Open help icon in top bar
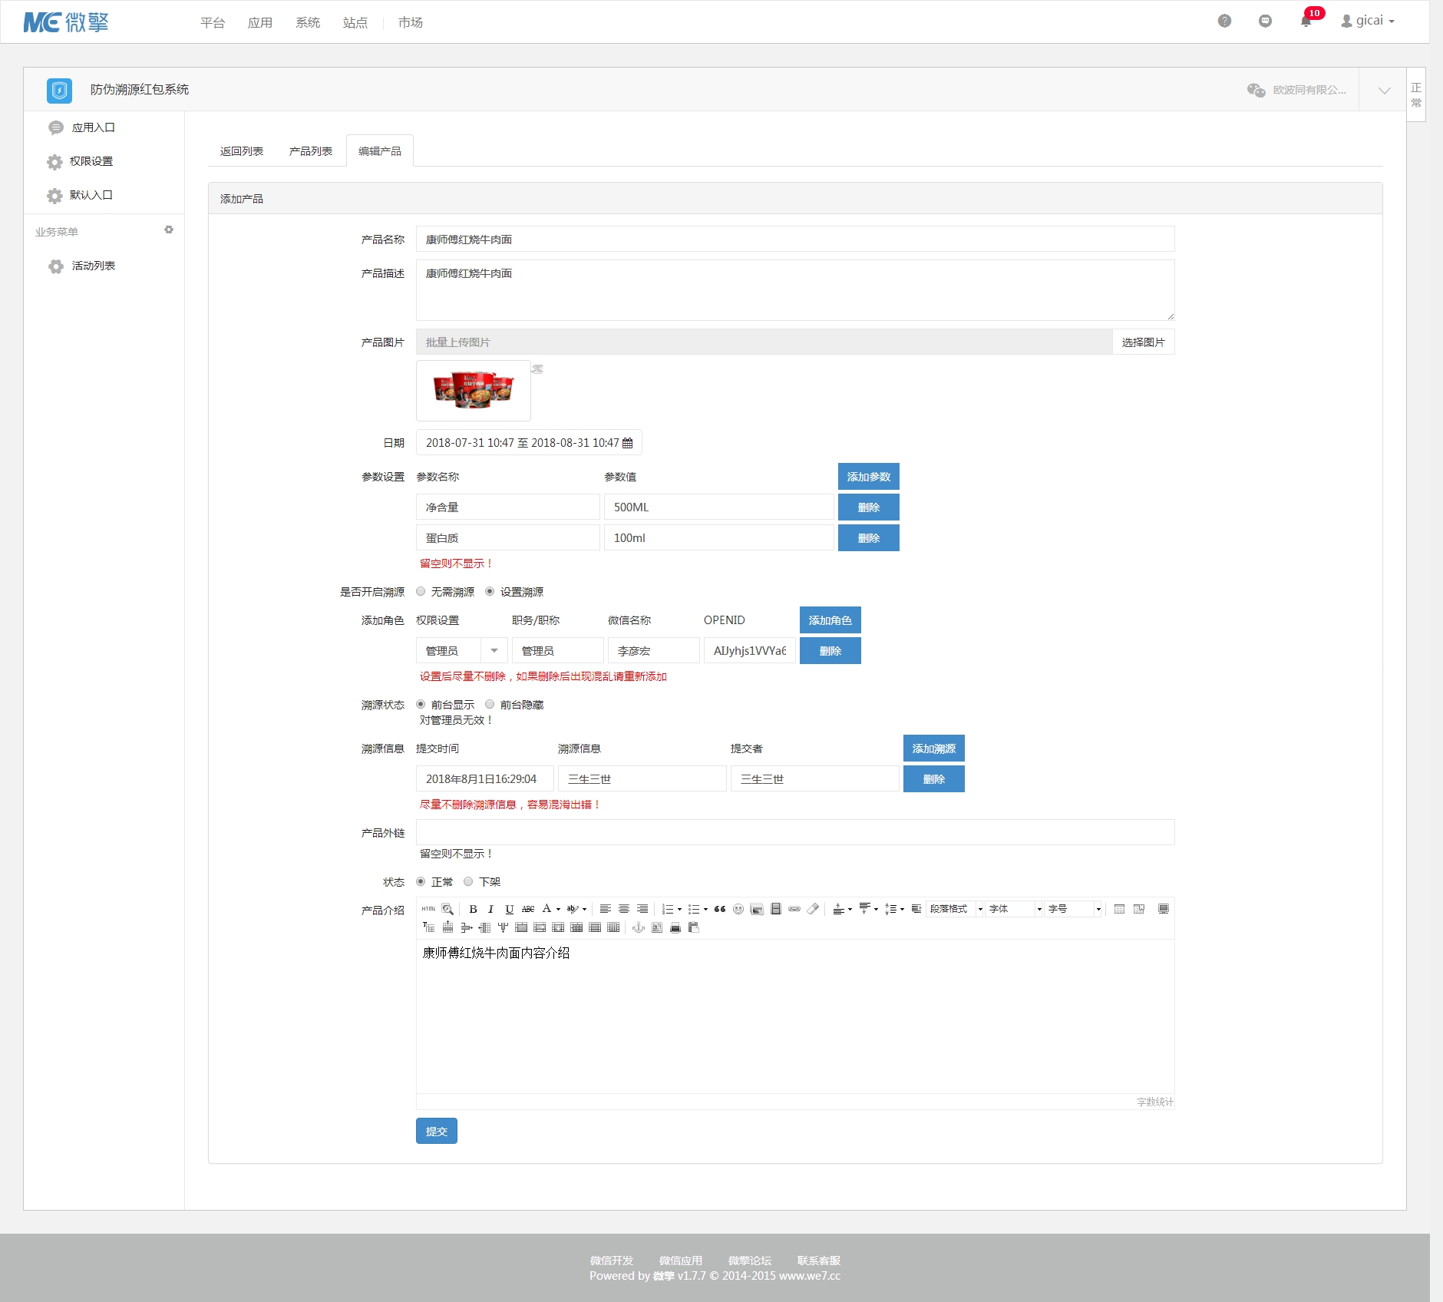The image size is (1443, 1302). 1224,21
